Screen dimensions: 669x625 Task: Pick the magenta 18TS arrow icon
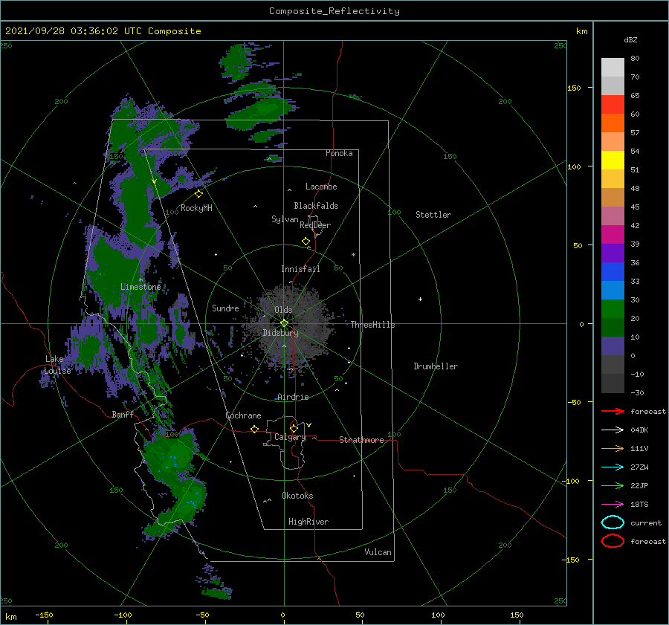tap(613, 505)
